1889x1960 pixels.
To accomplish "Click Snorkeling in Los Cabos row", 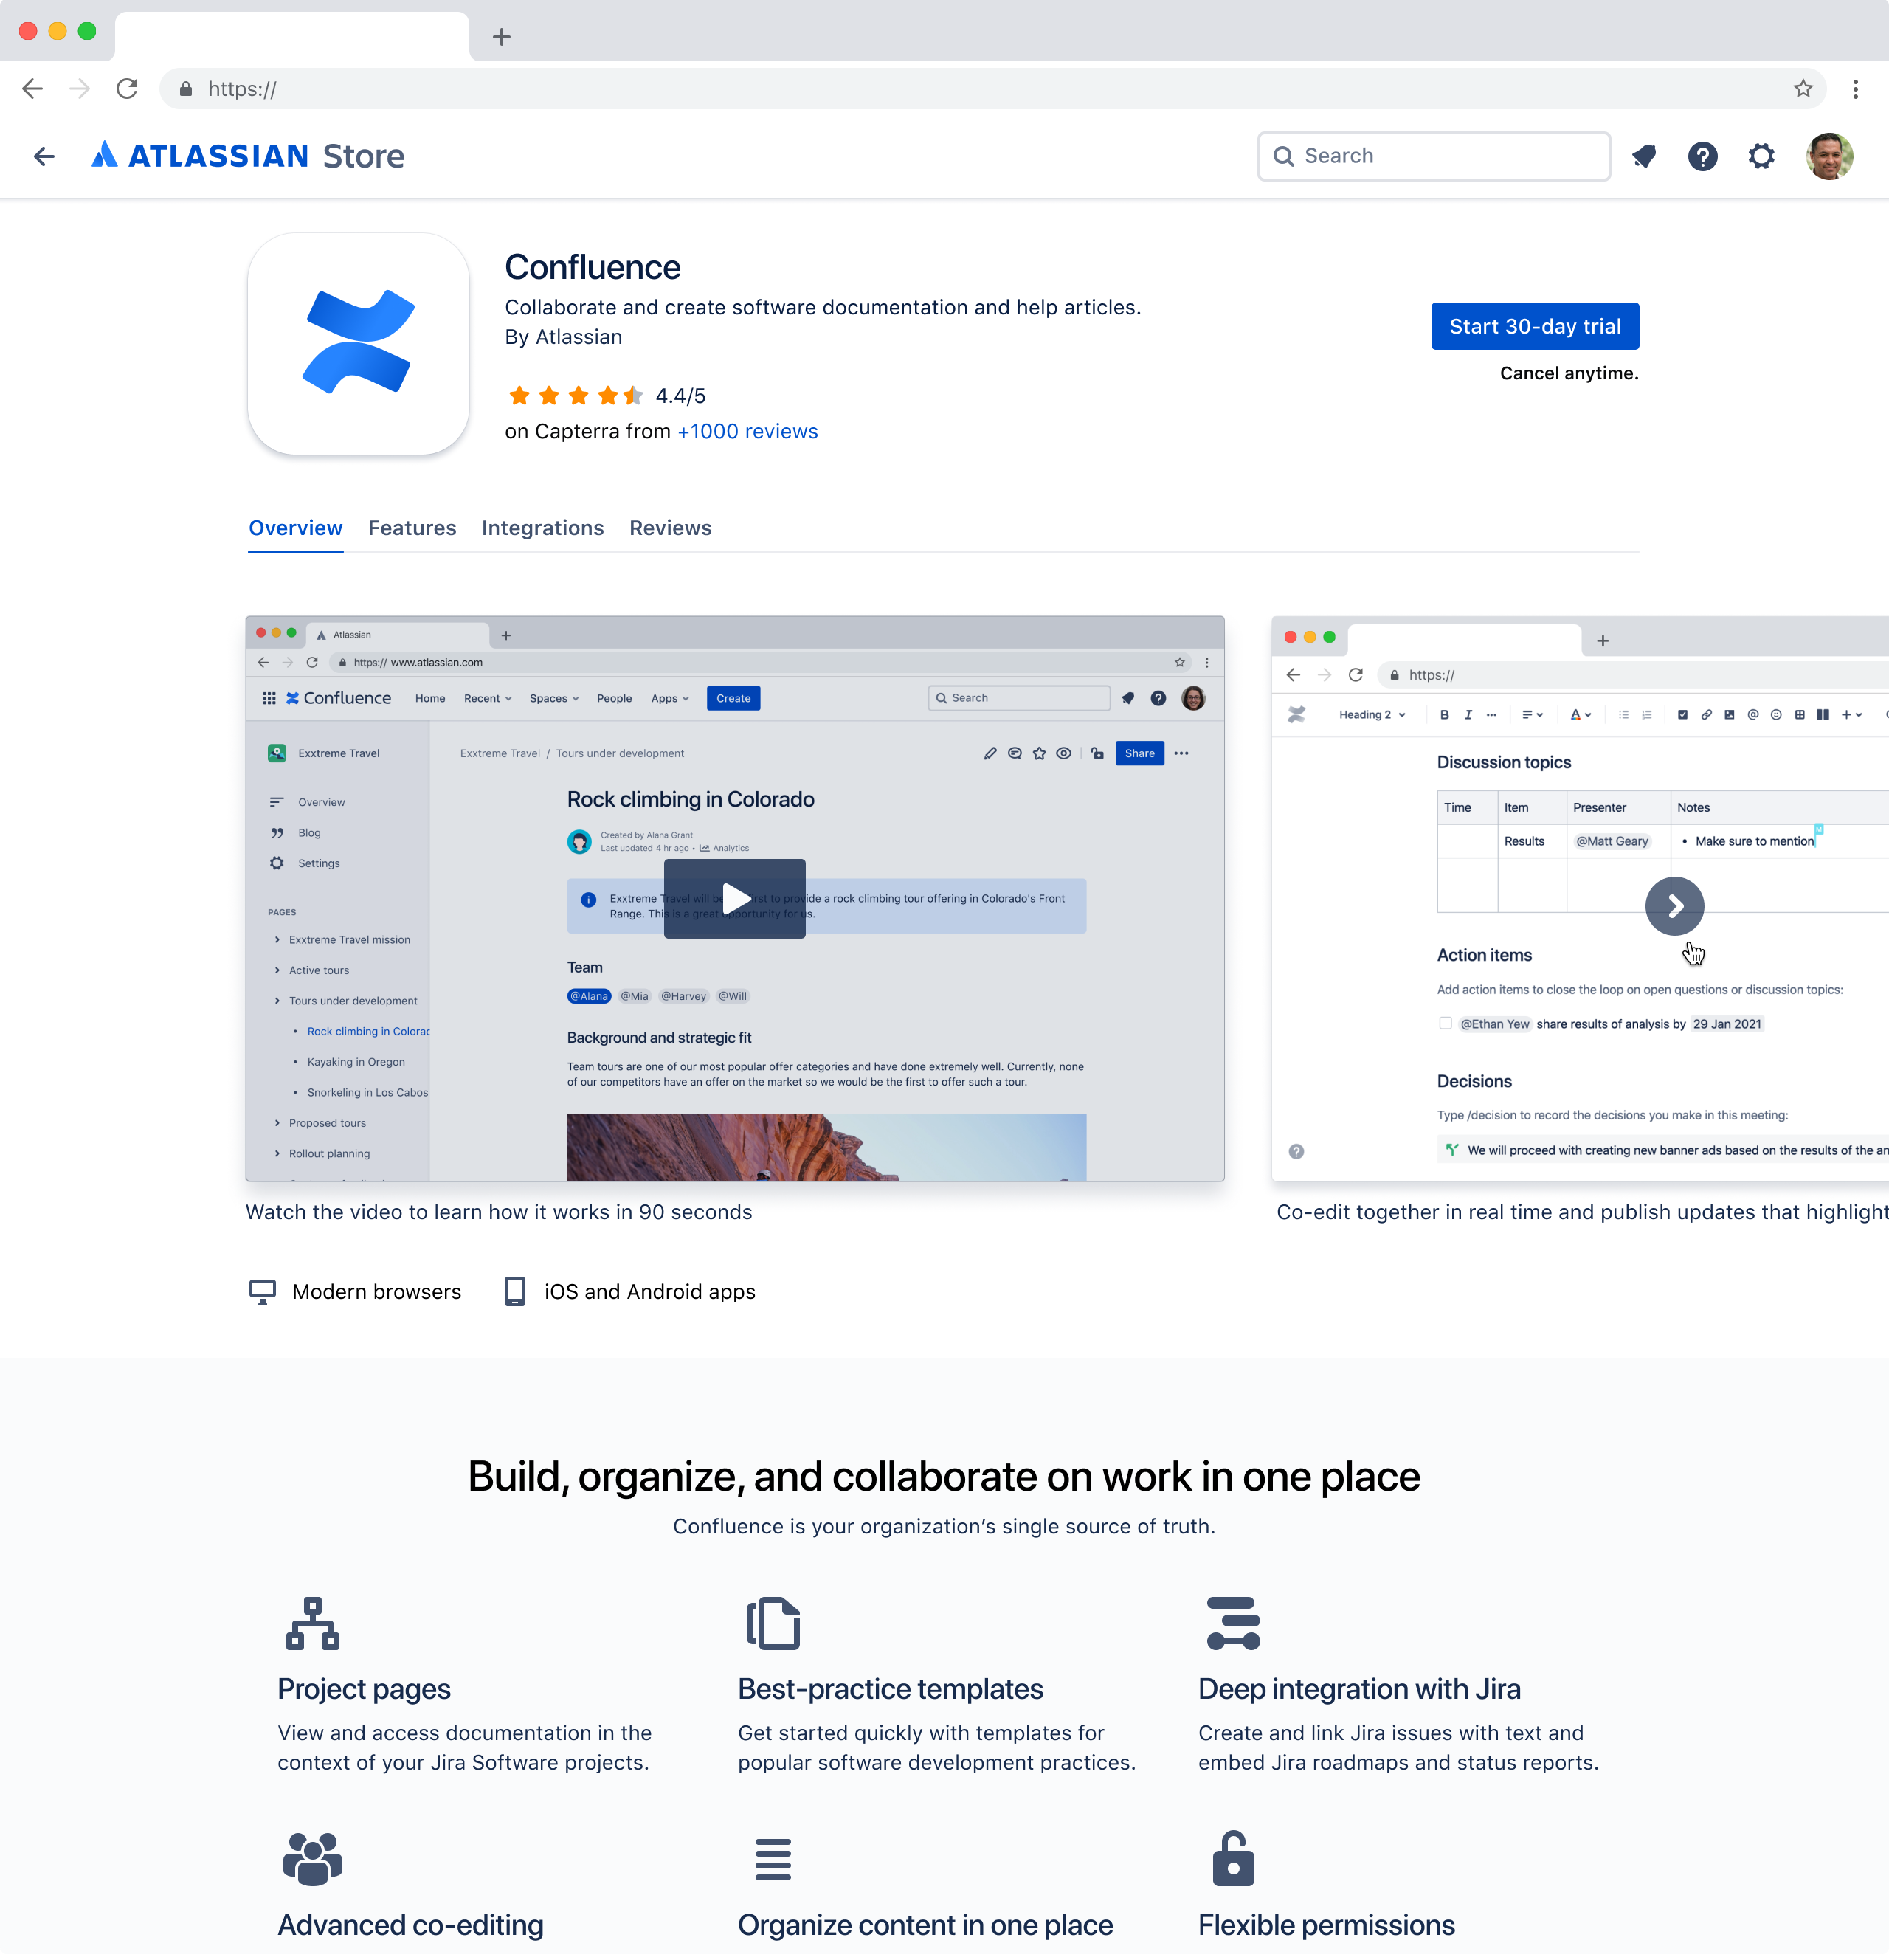I will 367,1092.
